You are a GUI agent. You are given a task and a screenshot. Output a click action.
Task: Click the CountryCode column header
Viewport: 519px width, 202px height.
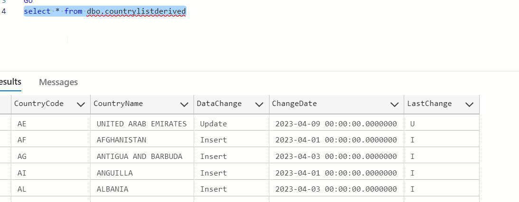tap(39, 104)
